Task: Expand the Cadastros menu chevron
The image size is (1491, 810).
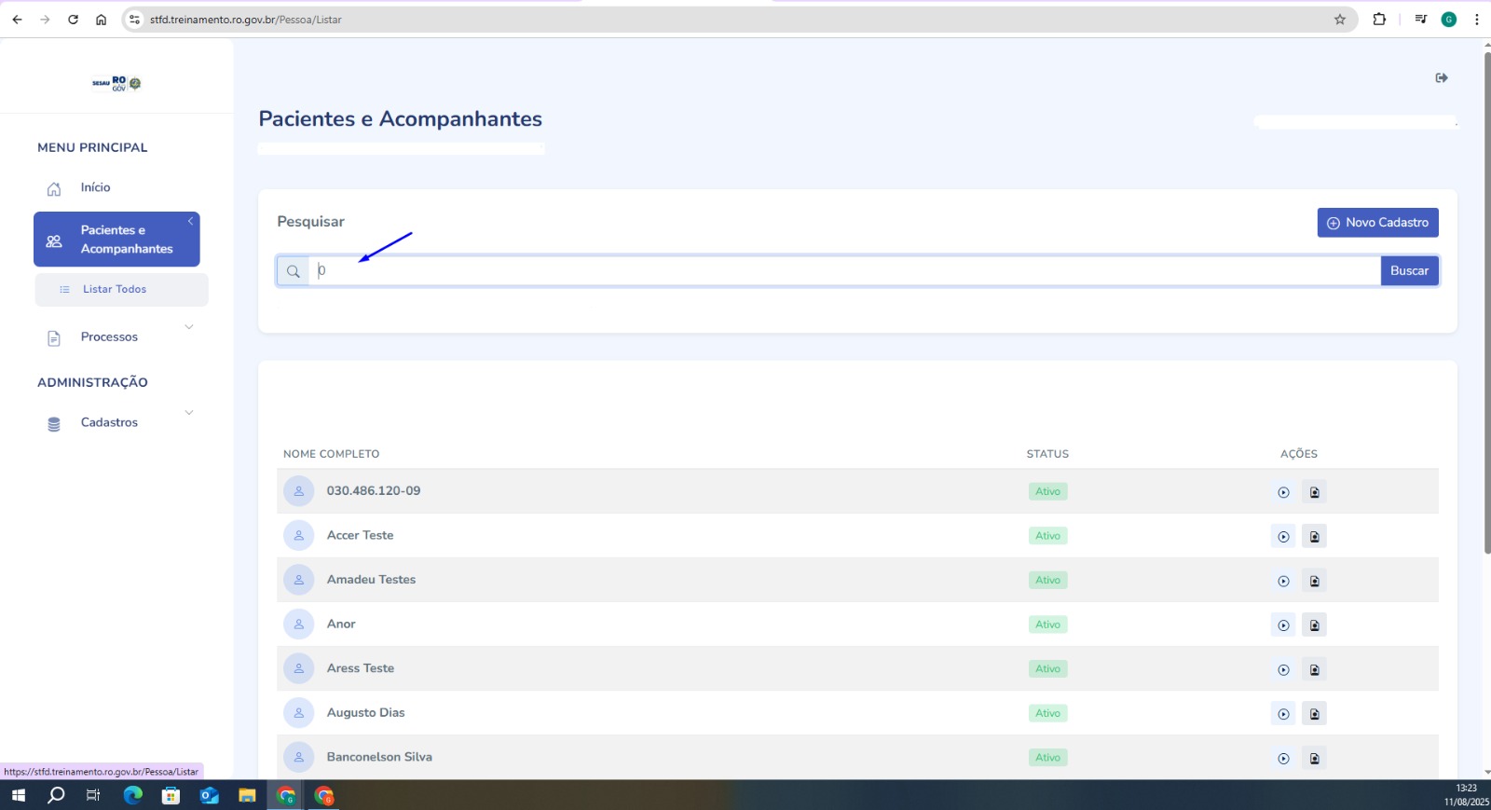Action: coord(189,413)
